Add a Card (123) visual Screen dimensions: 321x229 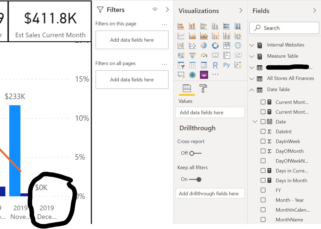(x=215, y=55)
